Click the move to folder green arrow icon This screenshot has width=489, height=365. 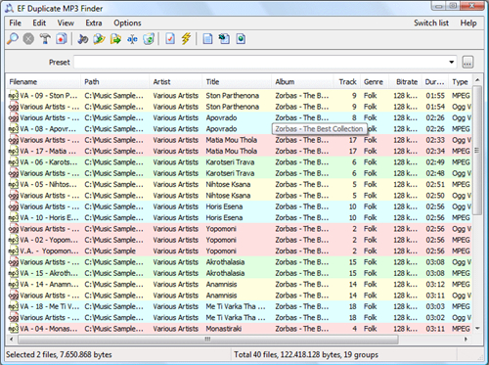(115, 39)
